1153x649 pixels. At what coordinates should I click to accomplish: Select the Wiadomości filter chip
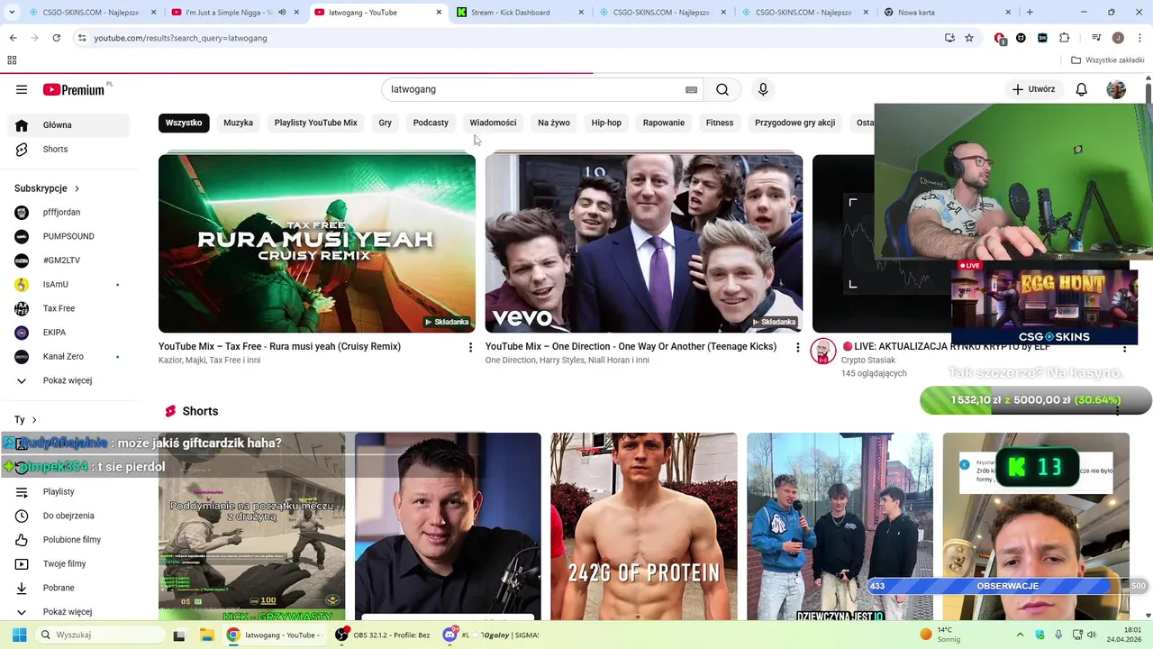pyautogui.click(x=493, y=123)
